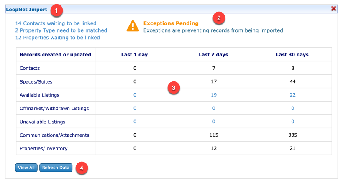343x183 pixels.
Task: Click the Last 7 days column header
Action: (x=214, y=54)
